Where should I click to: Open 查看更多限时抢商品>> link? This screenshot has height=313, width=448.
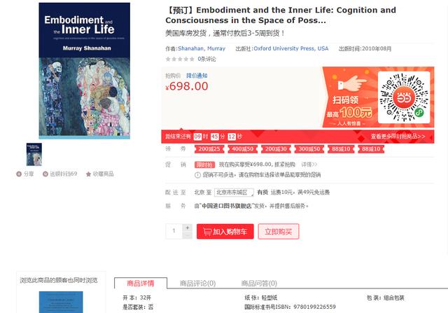(398, 137)
